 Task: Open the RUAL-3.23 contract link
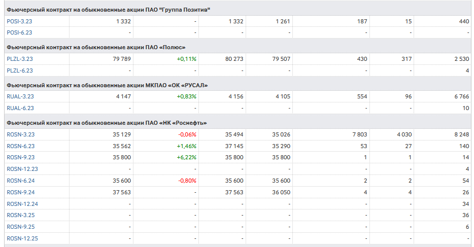(20, 97)
